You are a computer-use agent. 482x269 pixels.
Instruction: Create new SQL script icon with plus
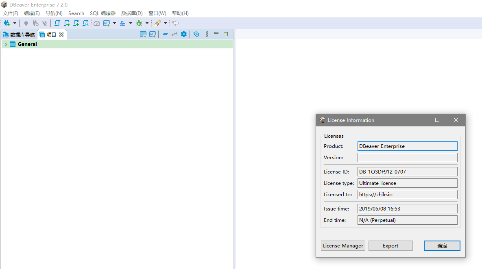(76, 23)
